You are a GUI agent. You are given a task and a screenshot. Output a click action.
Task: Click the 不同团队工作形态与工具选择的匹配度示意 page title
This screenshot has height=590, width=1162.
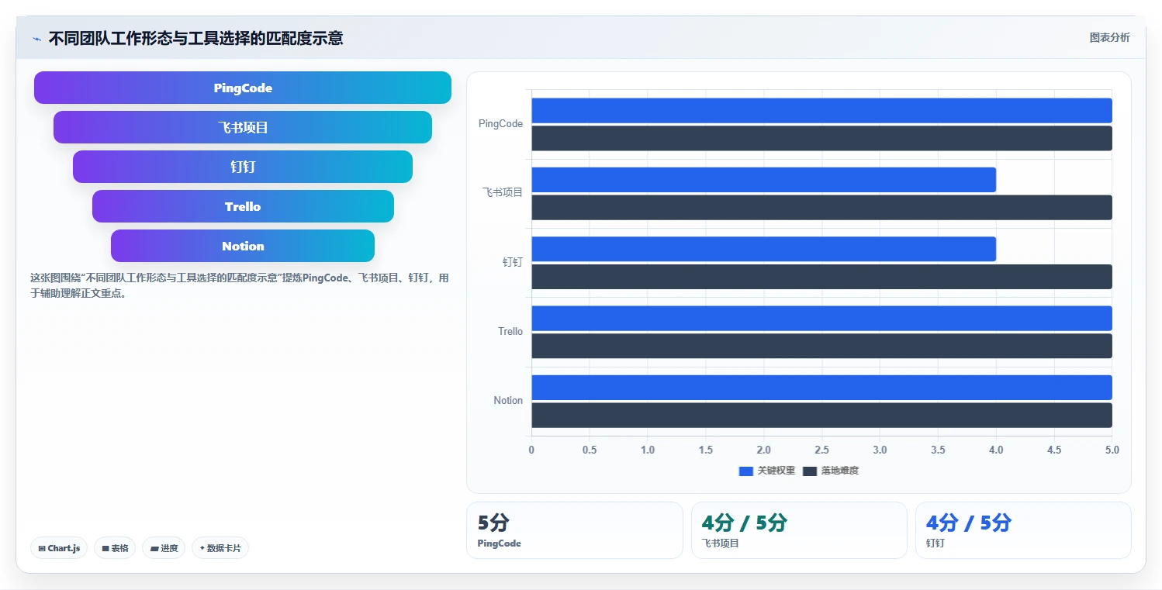(x=195, y=38)
